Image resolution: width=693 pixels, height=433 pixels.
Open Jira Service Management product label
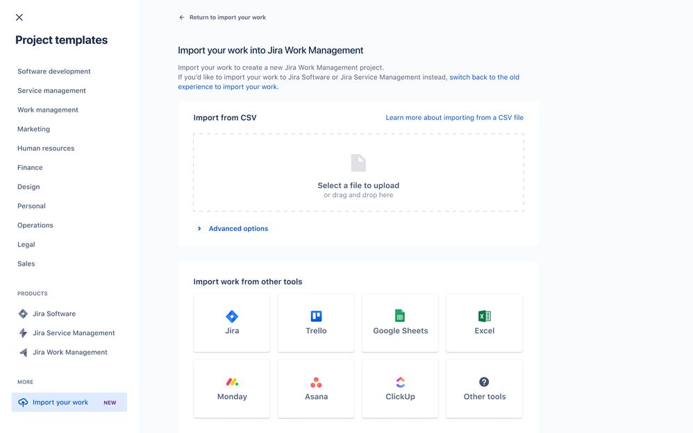(74, 332)
